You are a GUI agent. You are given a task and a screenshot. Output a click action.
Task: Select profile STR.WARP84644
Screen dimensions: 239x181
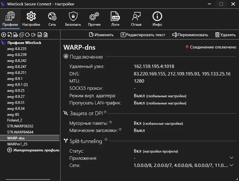pyautogui.click(x=20, y=132)
